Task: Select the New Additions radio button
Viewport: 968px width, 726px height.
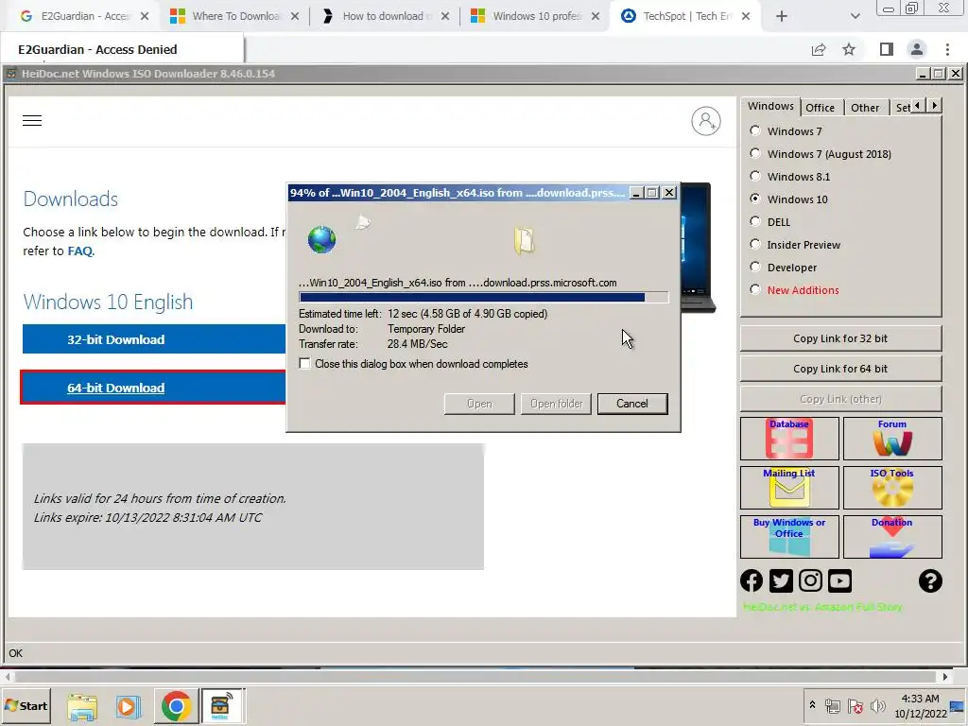Action: coord(755,289)
